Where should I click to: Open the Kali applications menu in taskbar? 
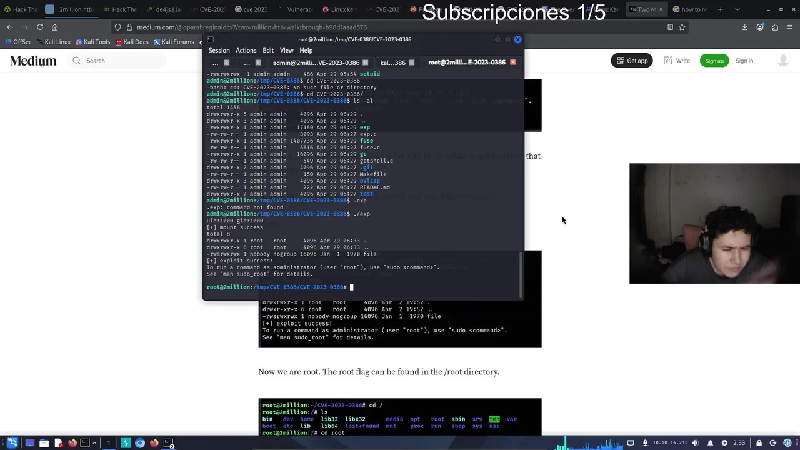pyautogui.click(x=12, y=443)
